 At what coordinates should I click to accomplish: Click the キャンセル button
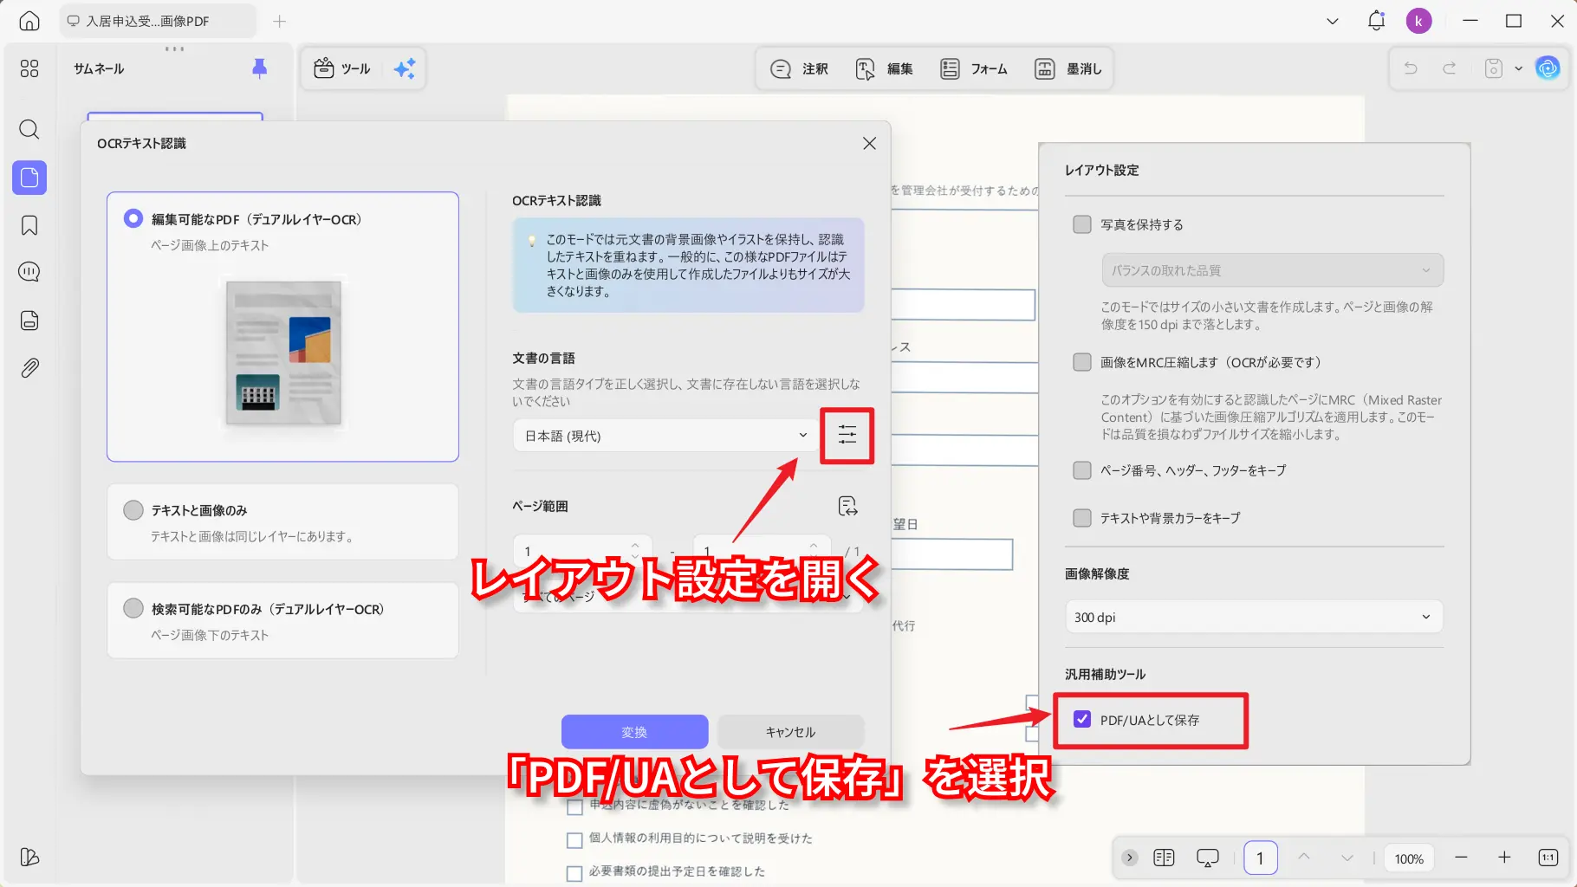click(x=790, y=732)
